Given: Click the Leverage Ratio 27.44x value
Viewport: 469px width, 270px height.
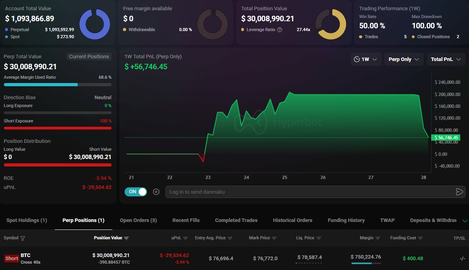Looking at the screenshot, I should [303, 30].
